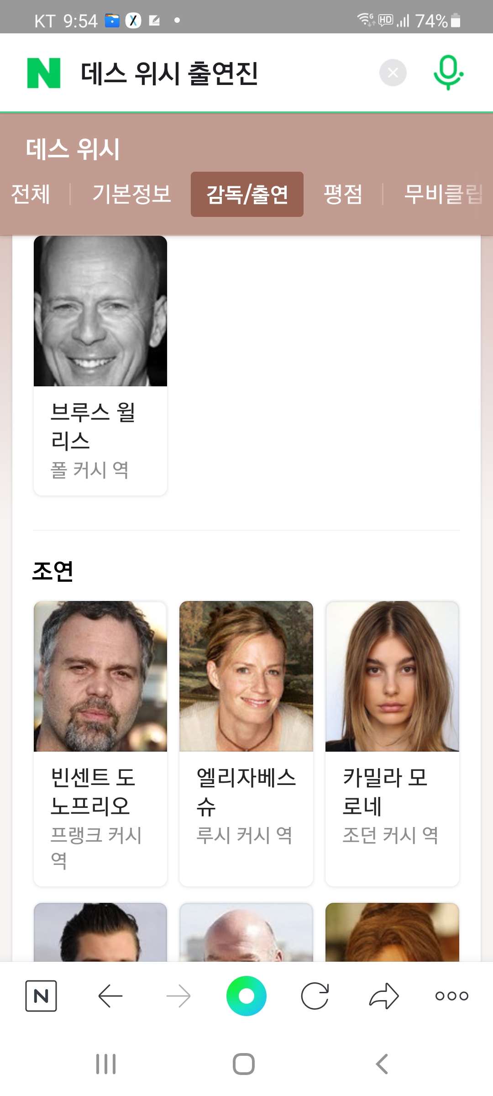493x1096 pixels.
Task: Tap the green circle Green Dot button
Action: [246, 996]
